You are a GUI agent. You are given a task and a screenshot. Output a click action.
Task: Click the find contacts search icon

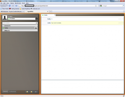pyautogui.click(x=37, y=23)
